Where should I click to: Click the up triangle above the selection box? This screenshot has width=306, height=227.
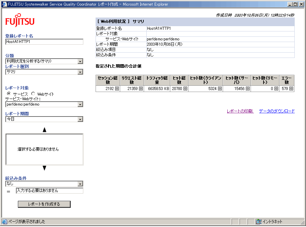click(44, 130)
